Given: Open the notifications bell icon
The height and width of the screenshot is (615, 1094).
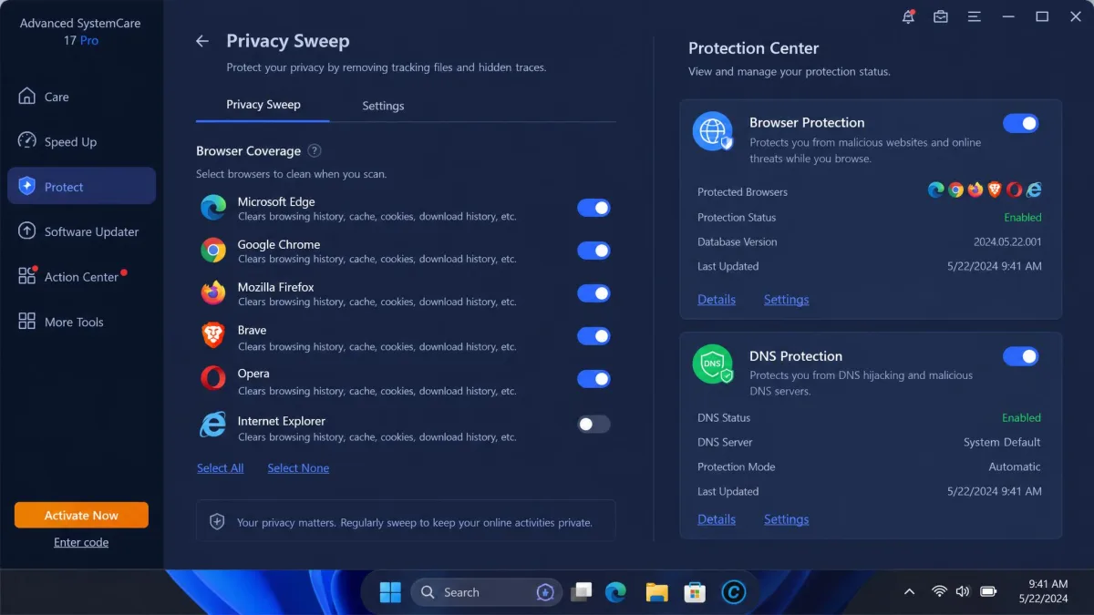Looking at the screenshot, I should [908, 16].
